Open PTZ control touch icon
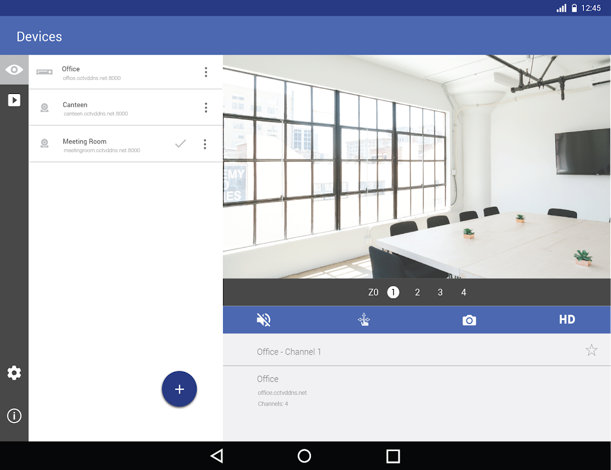 (x=364, y=320)
